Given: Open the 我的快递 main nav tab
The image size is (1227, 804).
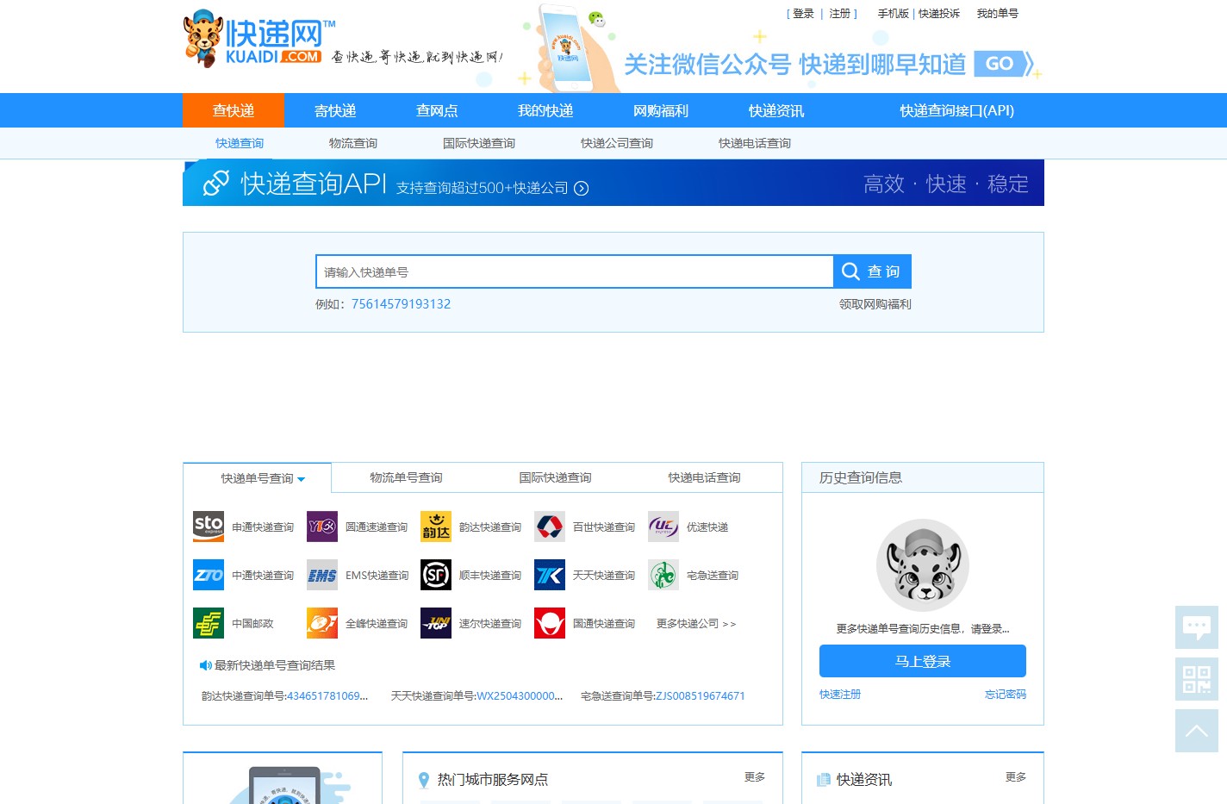Looking at the screenshot, I should click(545, 110).
